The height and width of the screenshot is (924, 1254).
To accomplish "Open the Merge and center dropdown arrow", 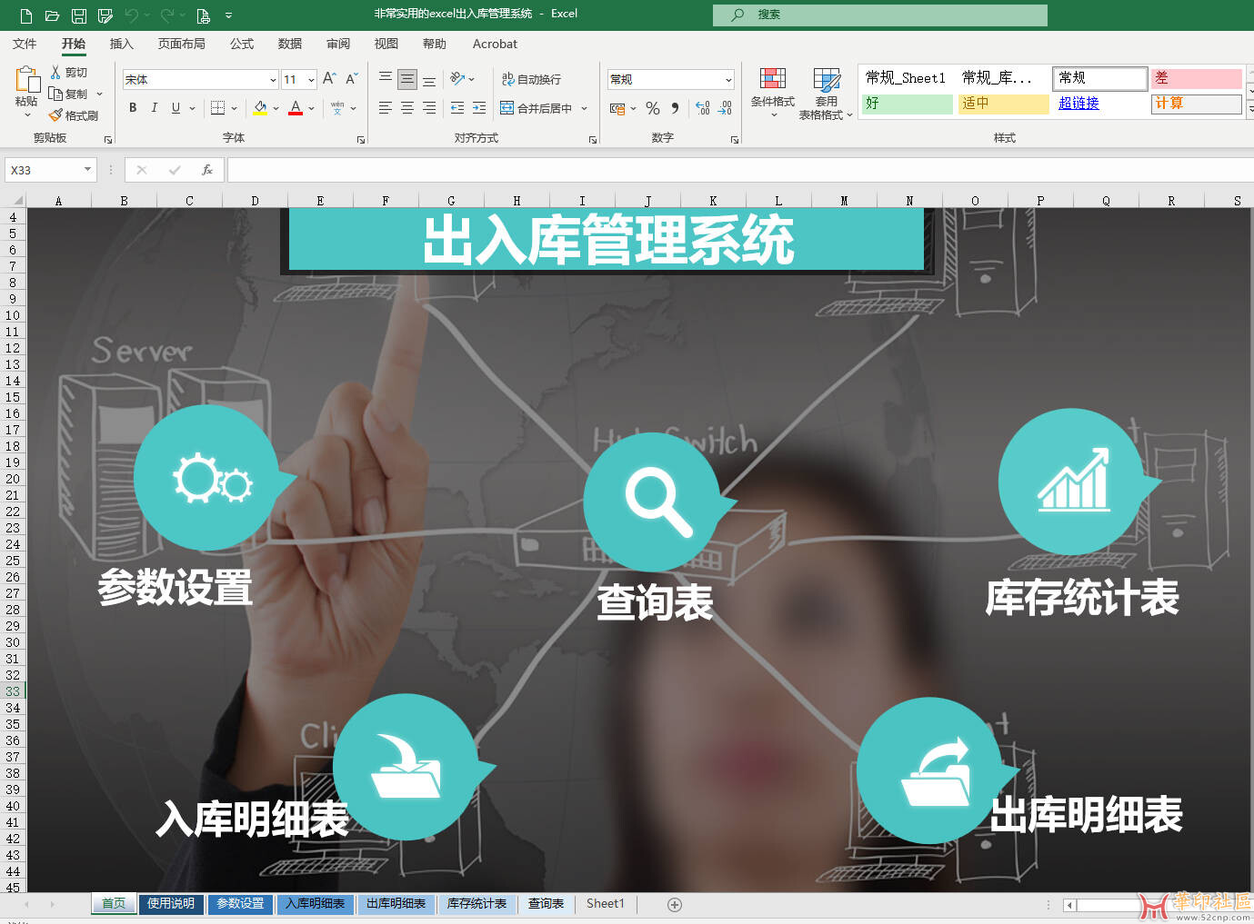I will pos(584,108).
